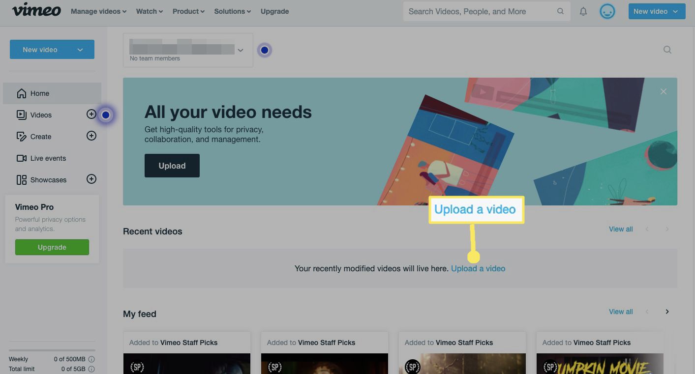
Task: Open the Pumpkin Movie thumbnail
Action: point(600,364)
